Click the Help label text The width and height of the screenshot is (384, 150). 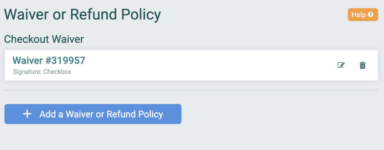pos(359,15)
